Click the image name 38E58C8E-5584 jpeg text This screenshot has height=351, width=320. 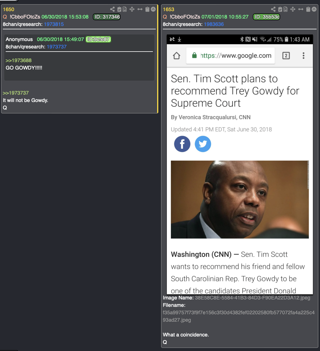[253, 298]
